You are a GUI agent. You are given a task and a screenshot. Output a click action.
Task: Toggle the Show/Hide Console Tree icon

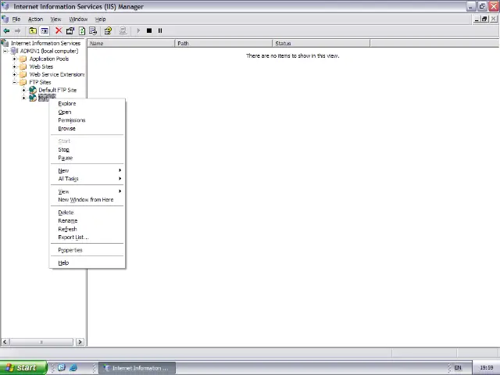tap(45, 31)
